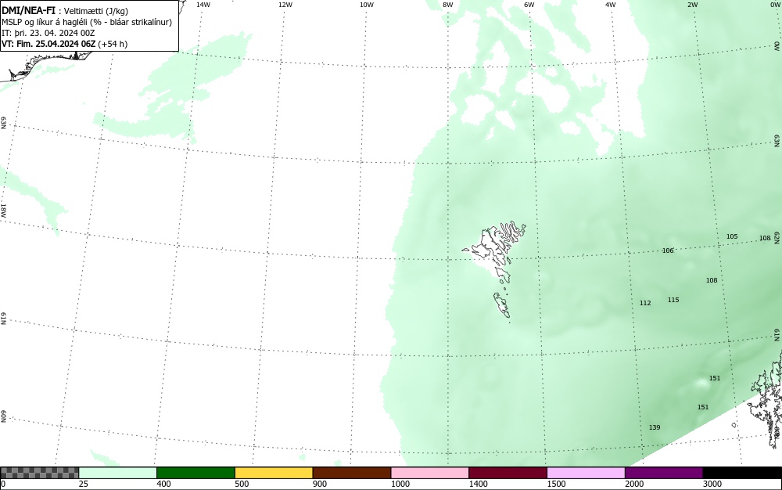
Task: Click the 2W longitude label
Action: click(692, 5)
